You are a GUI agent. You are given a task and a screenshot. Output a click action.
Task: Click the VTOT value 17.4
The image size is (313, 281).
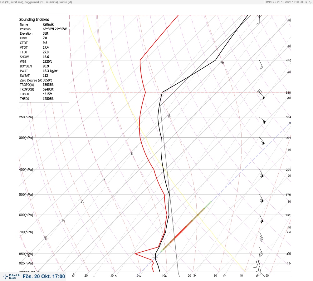click(46, 47)
